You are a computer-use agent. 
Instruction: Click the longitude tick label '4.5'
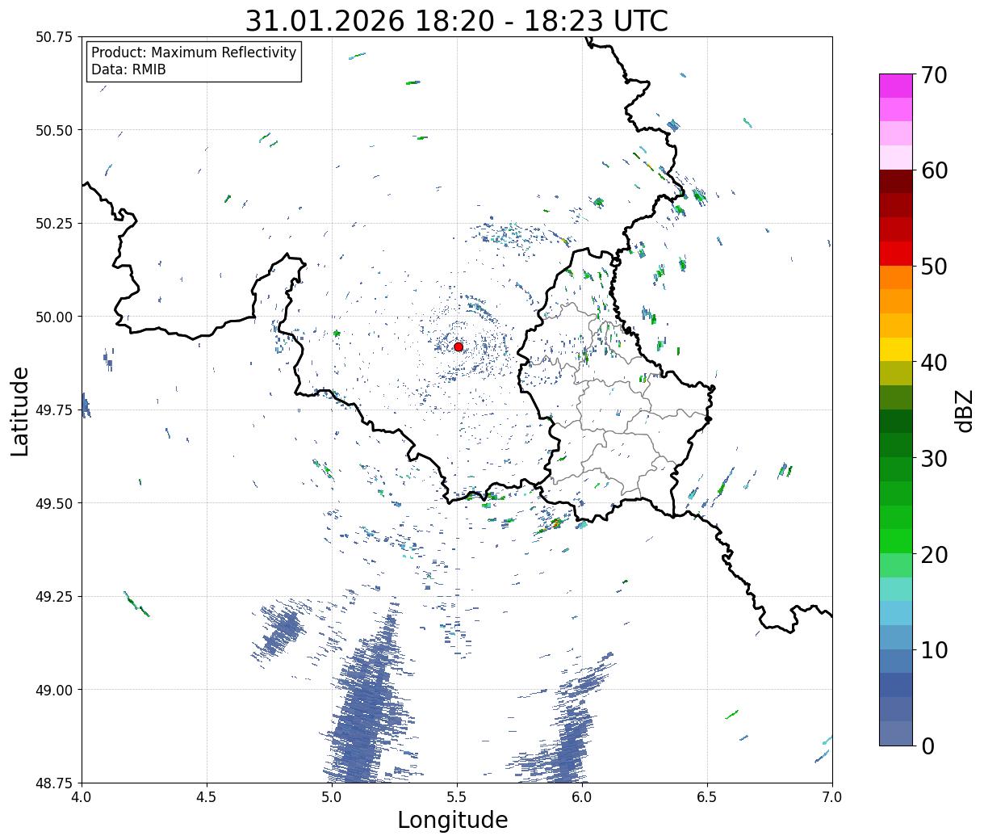(207, 797)
